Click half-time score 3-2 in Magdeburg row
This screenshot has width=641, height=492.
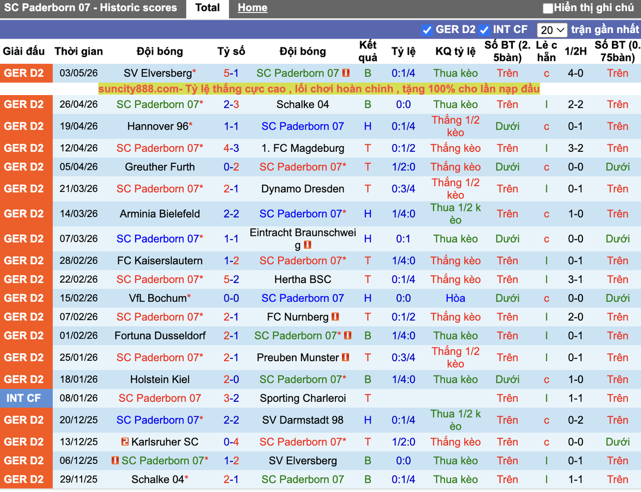coord(575,148)
